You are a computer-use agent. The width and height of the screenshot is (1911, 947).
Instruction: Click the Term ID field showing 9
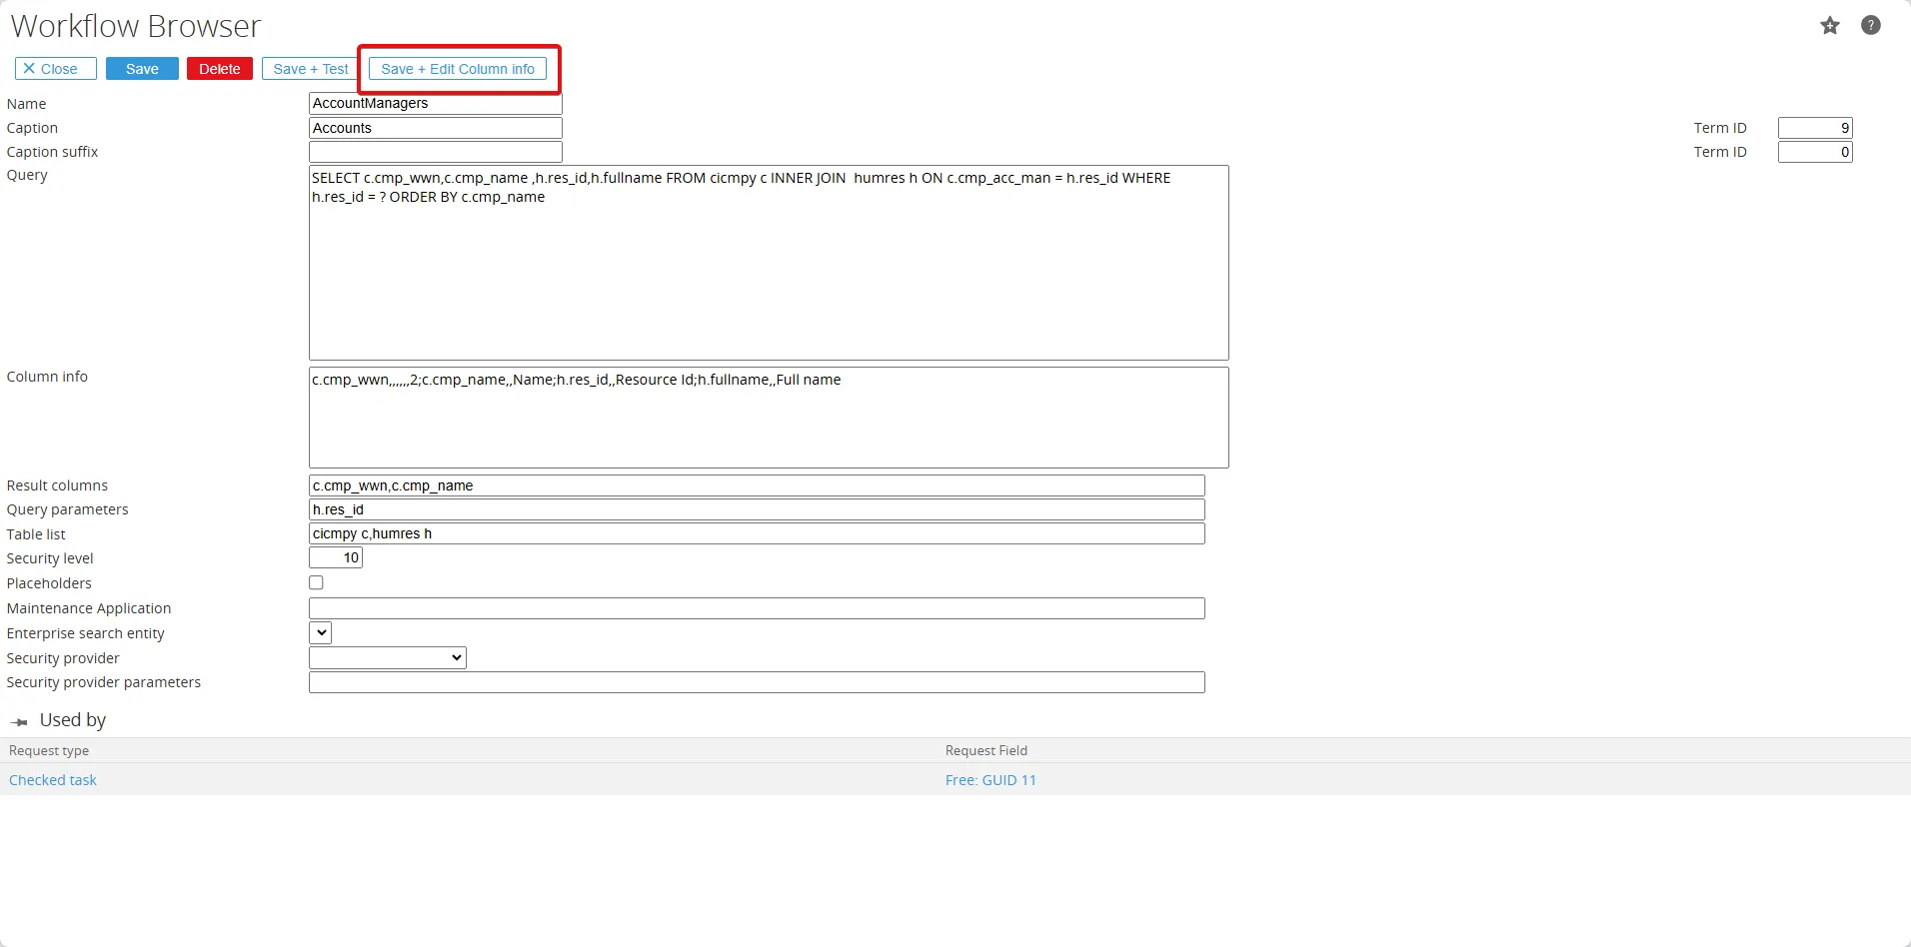coord(1815,128)
